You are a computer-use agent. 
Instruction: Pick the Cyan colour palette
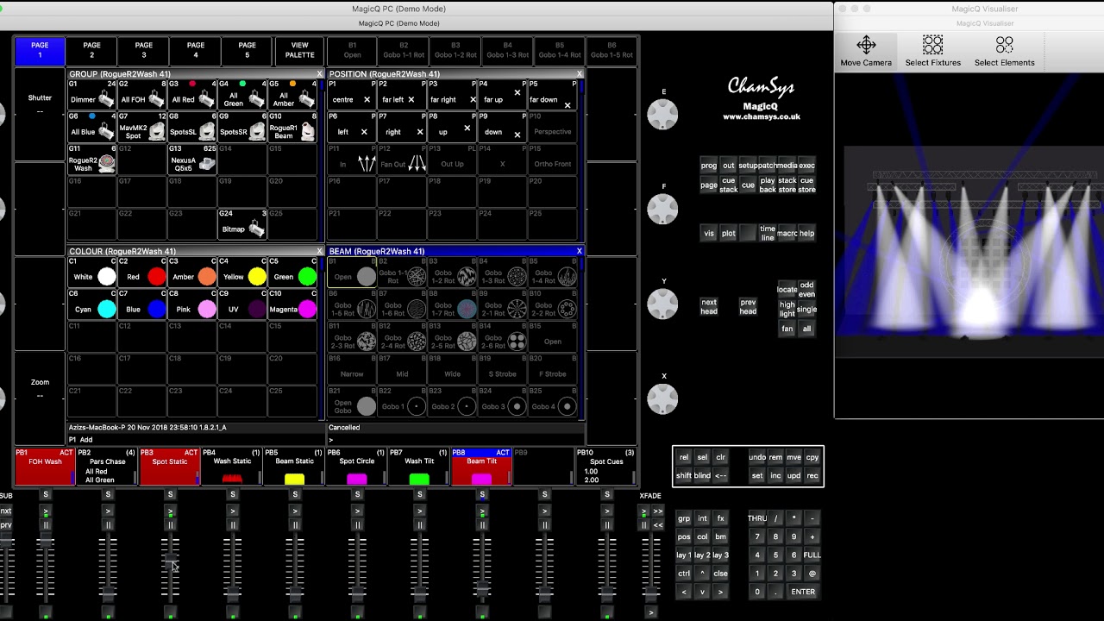click(x=92, y=305)
